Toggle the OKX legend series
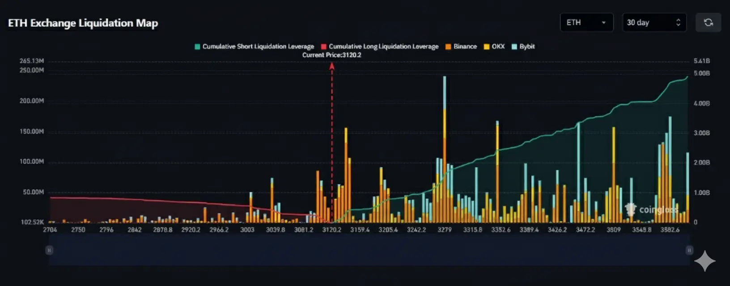Viewport: 730px width, 286px height. (494, 46)
